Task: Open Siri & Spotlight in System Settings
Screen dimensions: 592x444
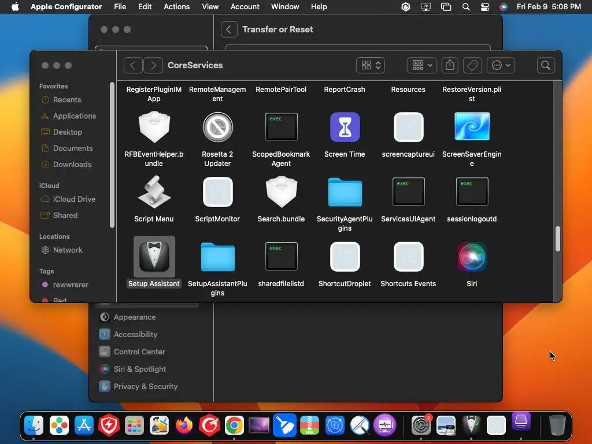Action: pyautogui.click(x=140, y=369)
